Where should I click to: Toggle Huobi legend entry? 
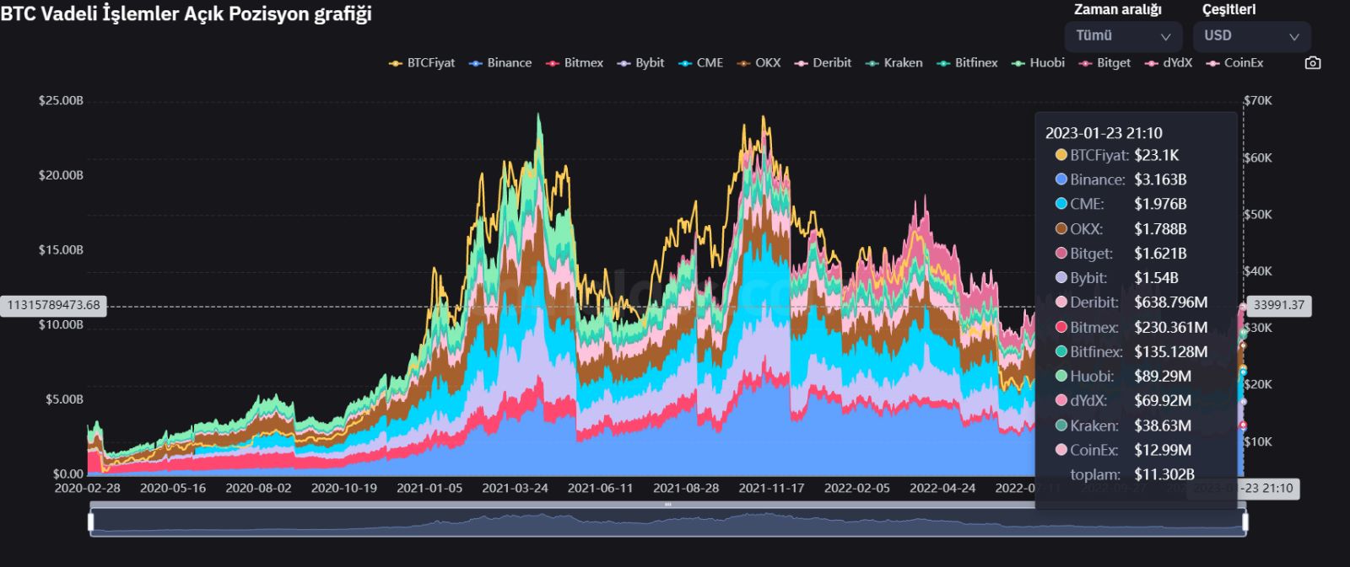click(1038, 63)
